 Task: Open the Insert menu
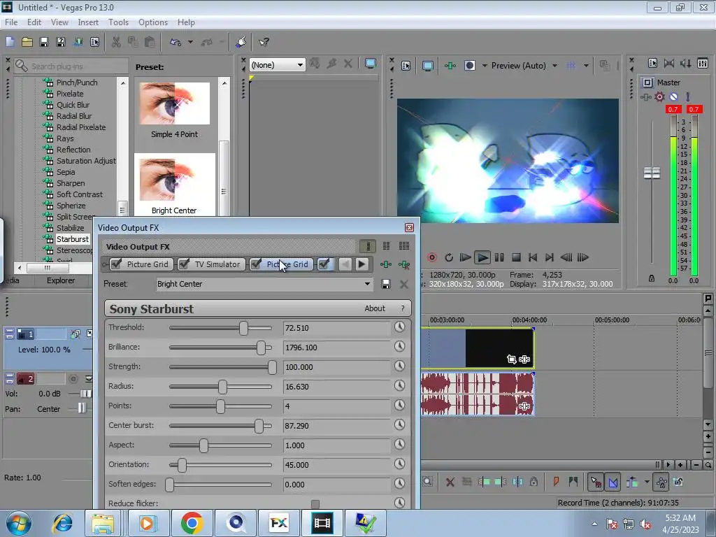[88, 22]
